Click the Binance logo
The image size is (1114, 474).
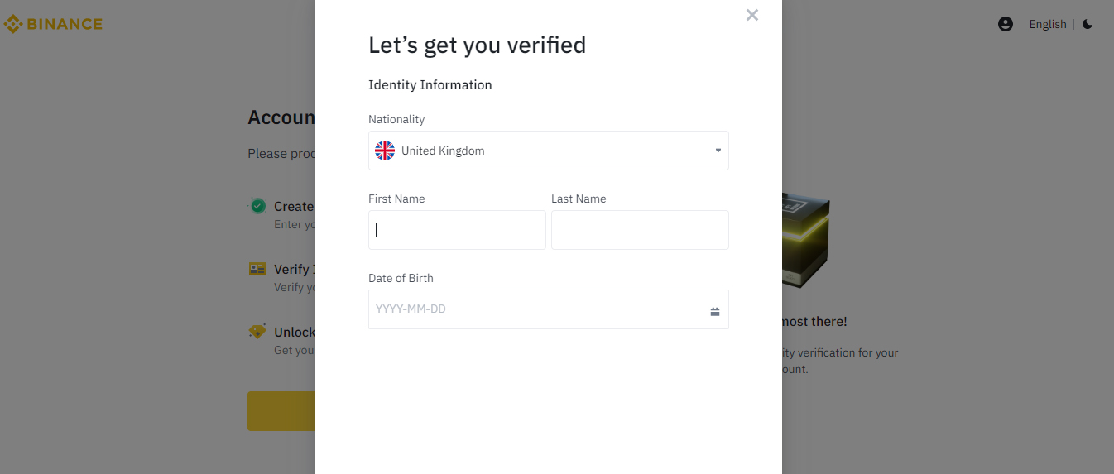coord(53,24)
